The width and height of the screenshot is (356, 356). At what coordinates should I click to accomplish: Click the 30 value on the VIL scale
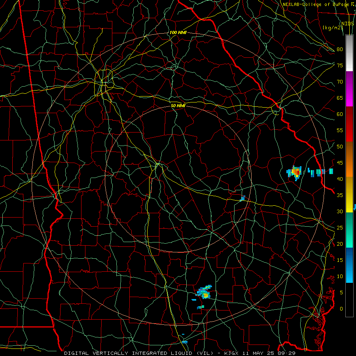pyautogui.click(x=340, y=211)
